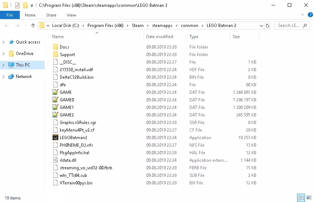This screenshot has height=202, width=314.
Task: Select the GAME DAT file icon
Action: coord(55,92)
